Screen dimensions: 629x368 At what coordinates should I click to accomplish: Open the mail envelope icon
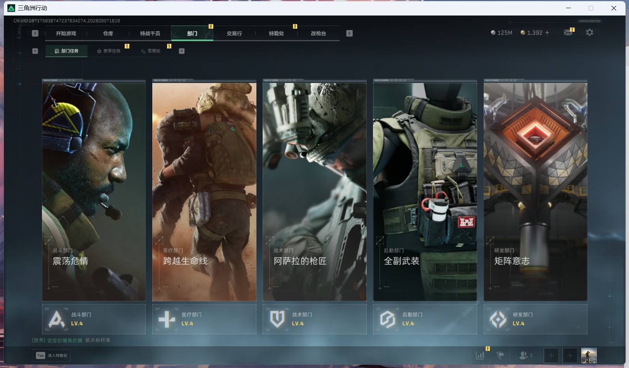568,33
